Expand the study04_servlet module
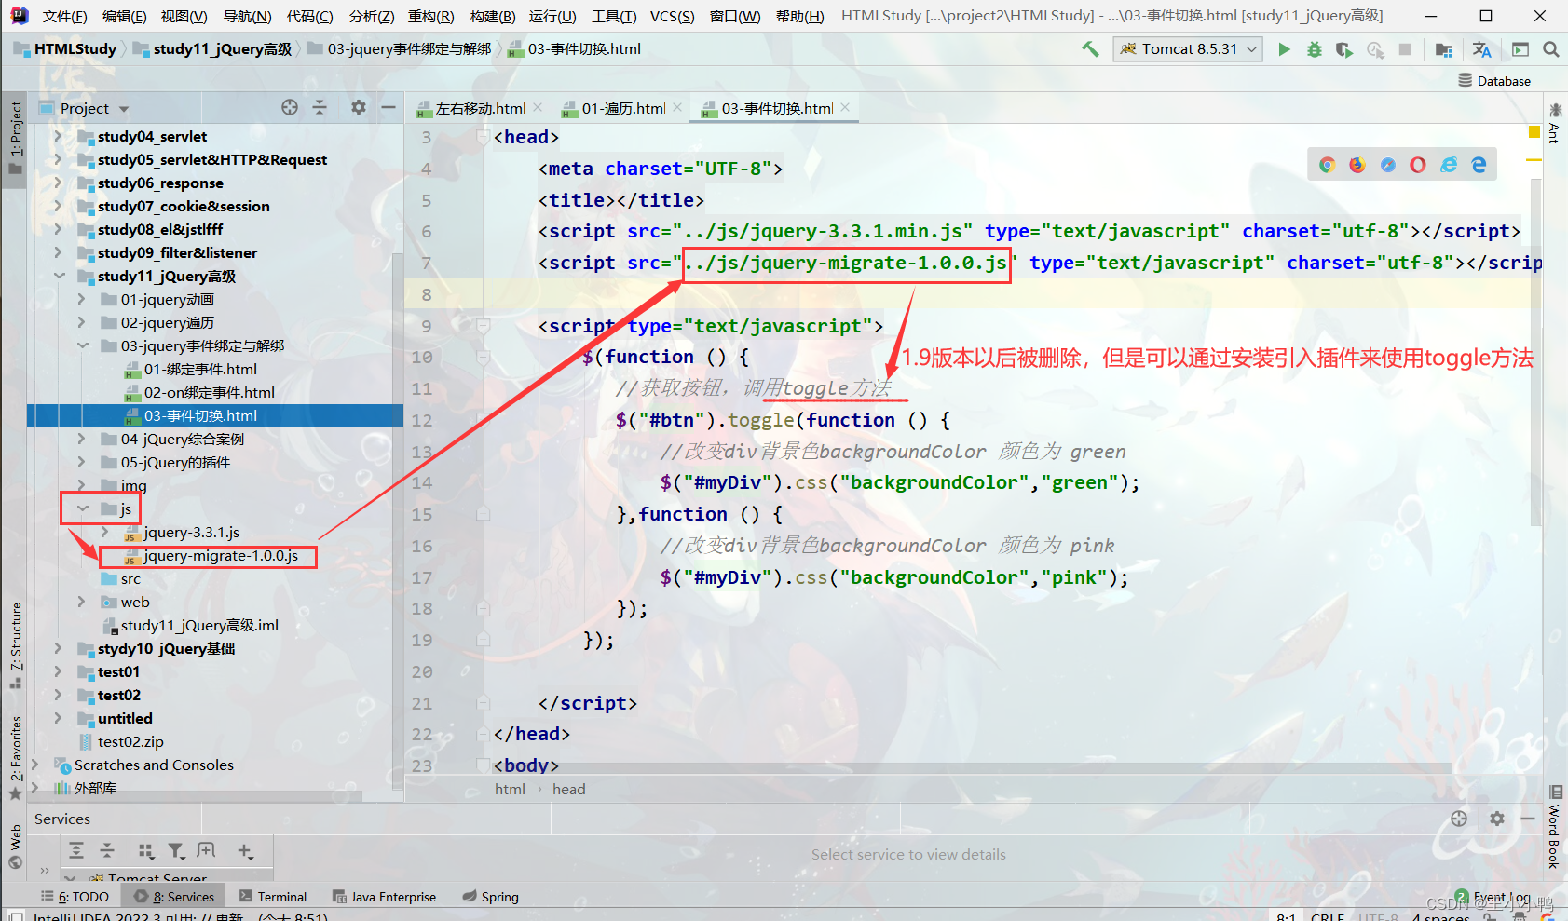Image resolution: width=1568 pixels, height=921 pixels. coord(58,136)
